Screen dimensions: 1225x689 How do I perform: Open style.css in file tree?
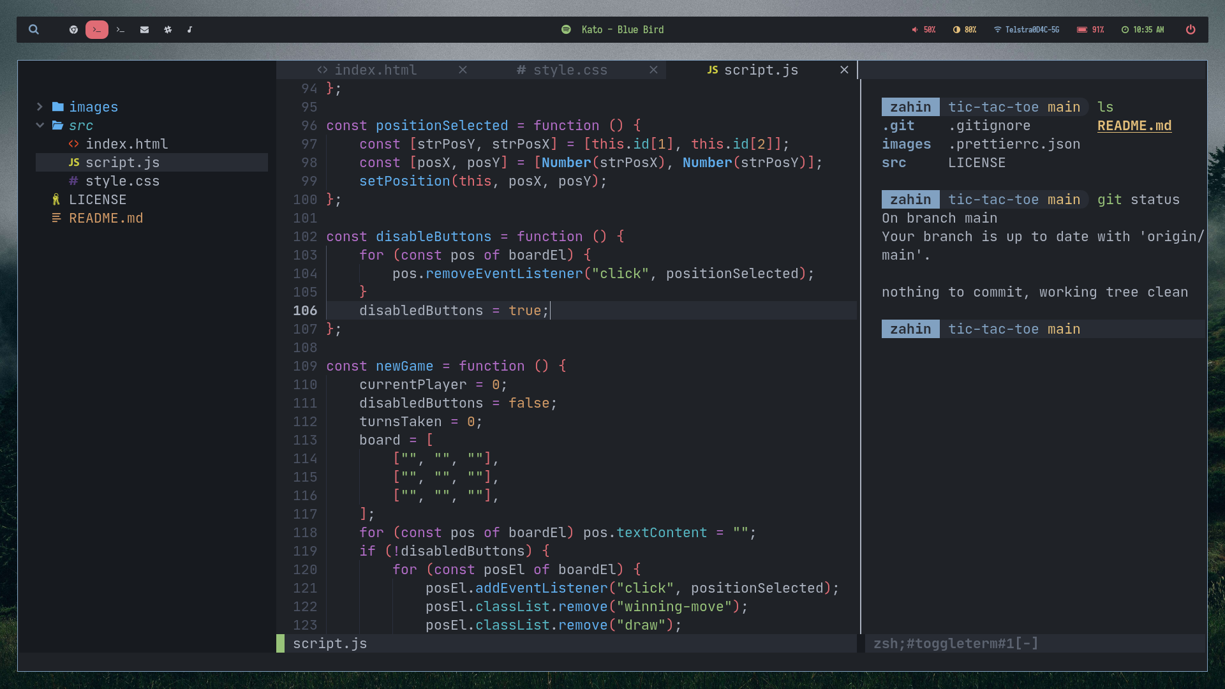[122, 181]
